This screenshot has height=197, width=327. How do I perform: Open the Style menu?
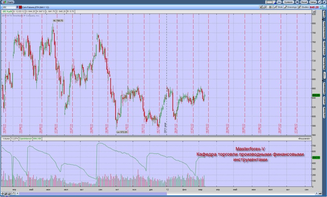tap(278, 7)
